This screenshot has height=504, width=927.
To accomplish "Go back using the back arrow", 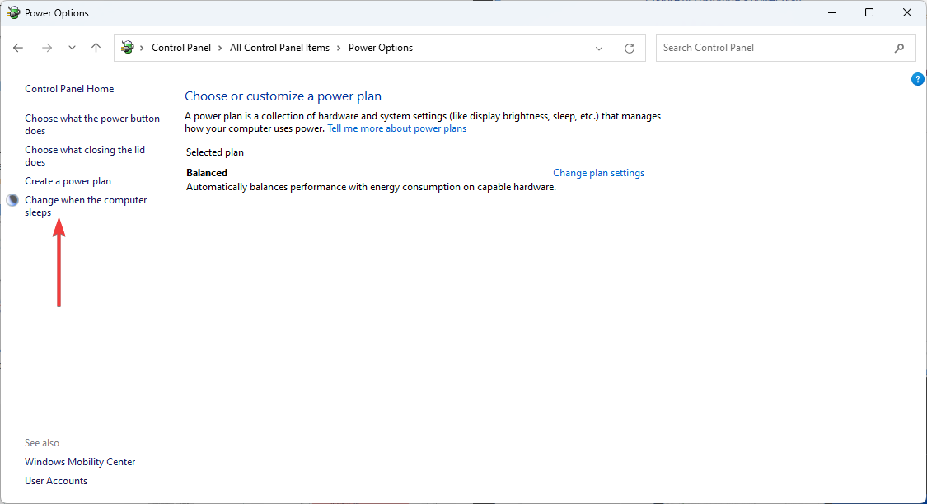I will point(18,48).
